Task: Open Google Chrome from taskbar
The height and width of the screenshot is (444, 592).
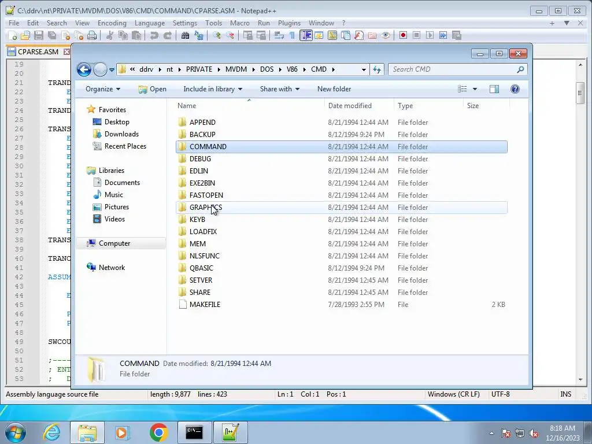Action: pyautogui.click(x=158, y=432)
